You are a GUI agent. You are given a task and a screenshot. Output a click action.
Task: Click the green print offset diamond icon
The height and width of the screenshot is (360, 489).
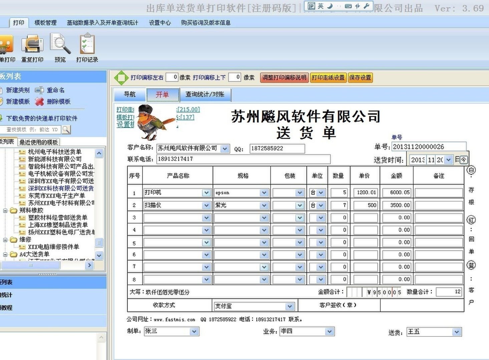pyautogui.click(x=121, y=78)
